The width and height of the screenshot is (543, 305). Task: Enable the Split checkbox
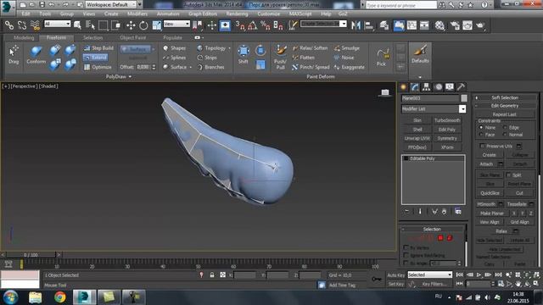[508, 175]
